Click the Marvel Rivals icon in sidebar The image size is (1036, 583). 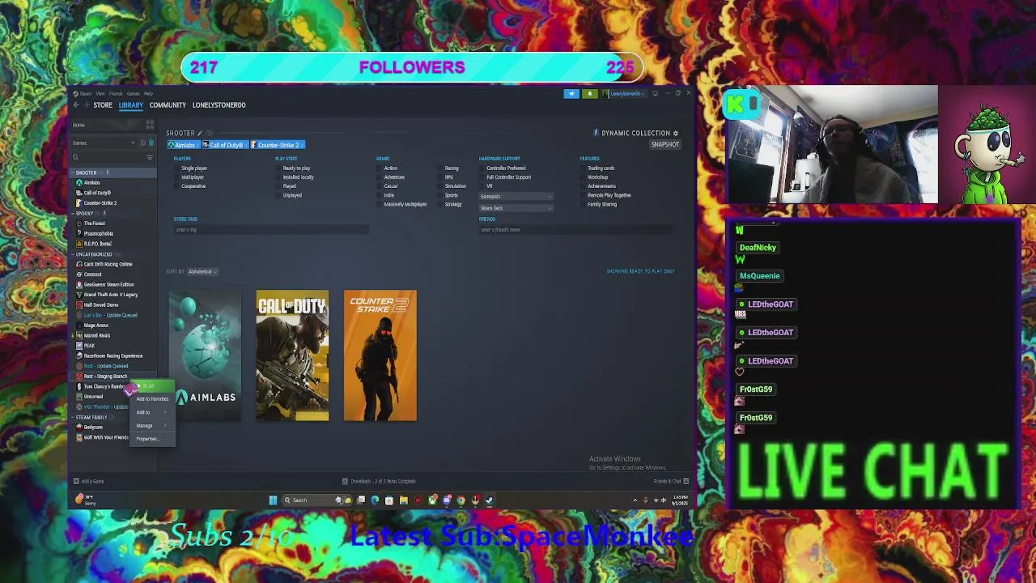(79, 335)
